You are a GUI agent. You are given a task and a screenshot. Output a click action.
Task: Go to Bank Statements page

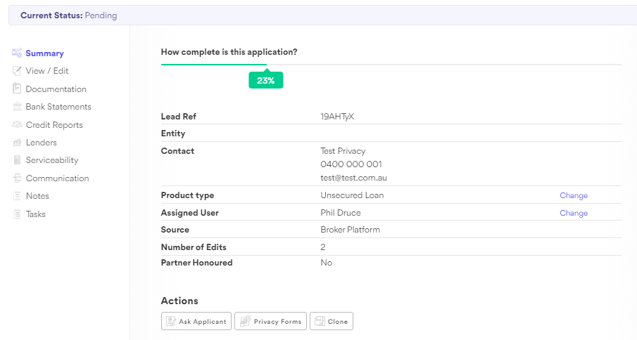(x=58, y=107)
